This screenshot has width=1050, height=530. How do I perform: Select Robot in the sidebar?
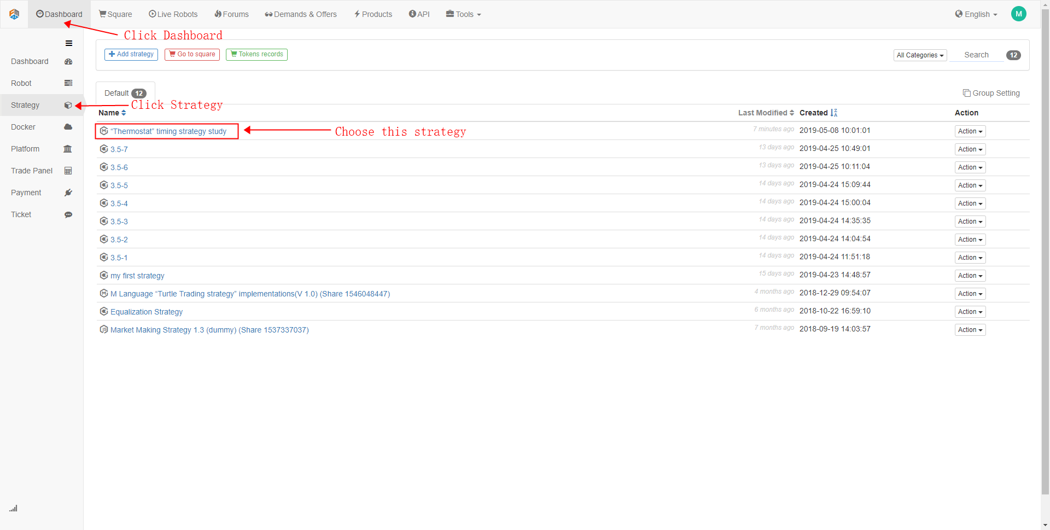[42, 83]
